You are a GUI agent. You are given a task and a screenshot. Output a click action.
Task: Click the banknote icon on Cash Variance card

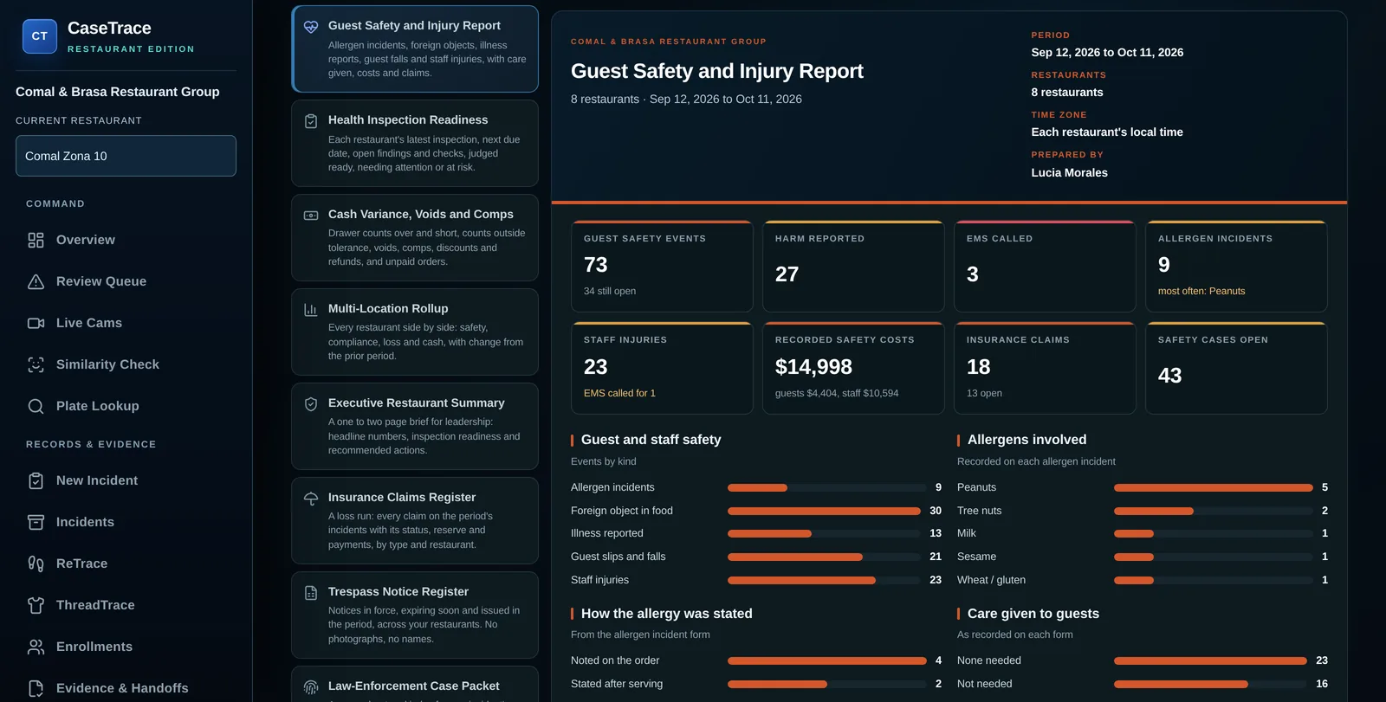click(x=311, y=216)
